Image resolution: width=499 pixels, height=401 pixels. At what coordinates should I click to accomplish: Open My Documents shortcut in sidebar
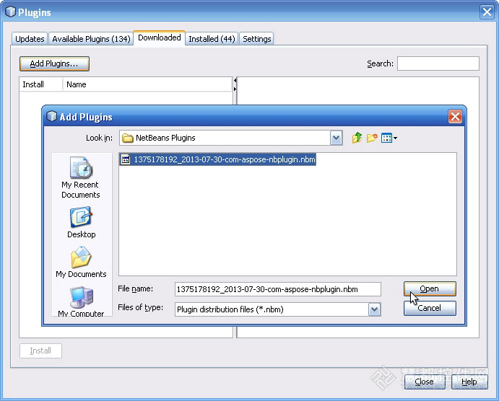pos(81,263)
